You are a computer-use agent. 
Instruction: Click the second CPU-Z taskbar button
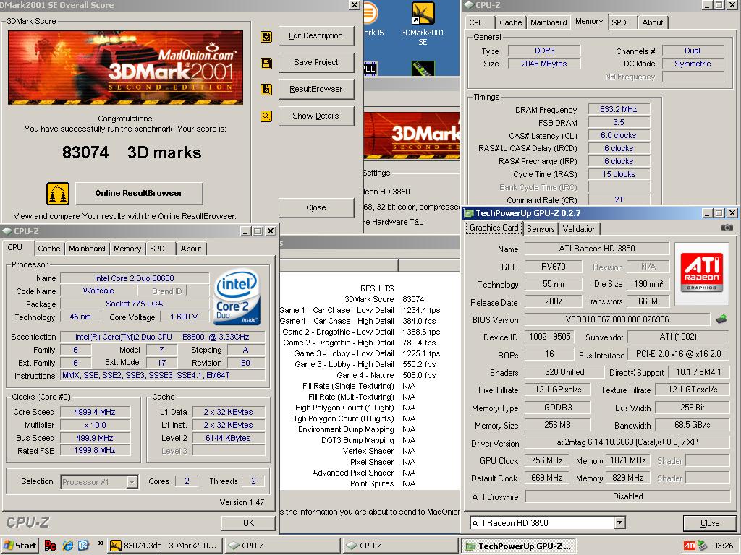(399, 546)
